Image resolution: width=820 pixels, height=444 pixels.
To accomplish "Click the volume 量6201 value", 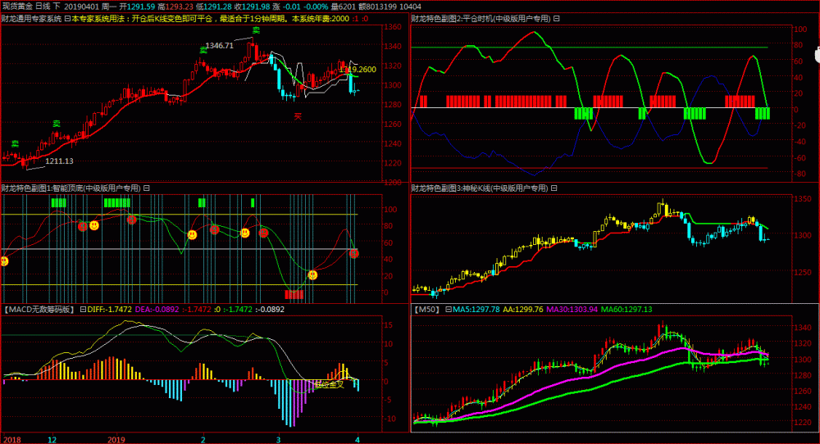I will 343,7.
